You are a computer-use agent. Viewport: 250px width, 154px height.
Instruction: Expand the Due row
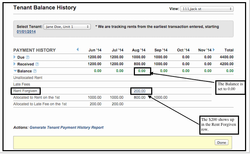[x=15, y=57]
